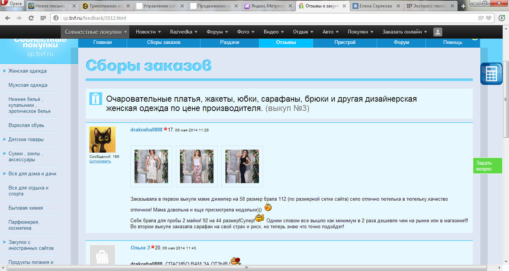Expand Детские товары sidebar category

(x=26, y=140)
